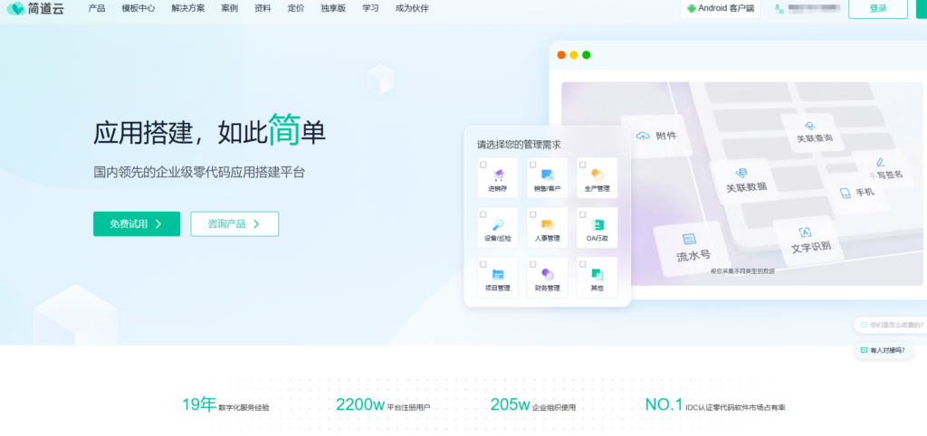Check the 生产管理 checkbox

pos(582,165)
